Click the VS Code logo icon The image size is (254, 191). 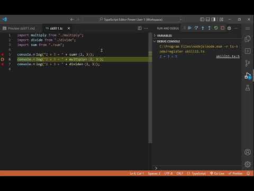(5, 19)
